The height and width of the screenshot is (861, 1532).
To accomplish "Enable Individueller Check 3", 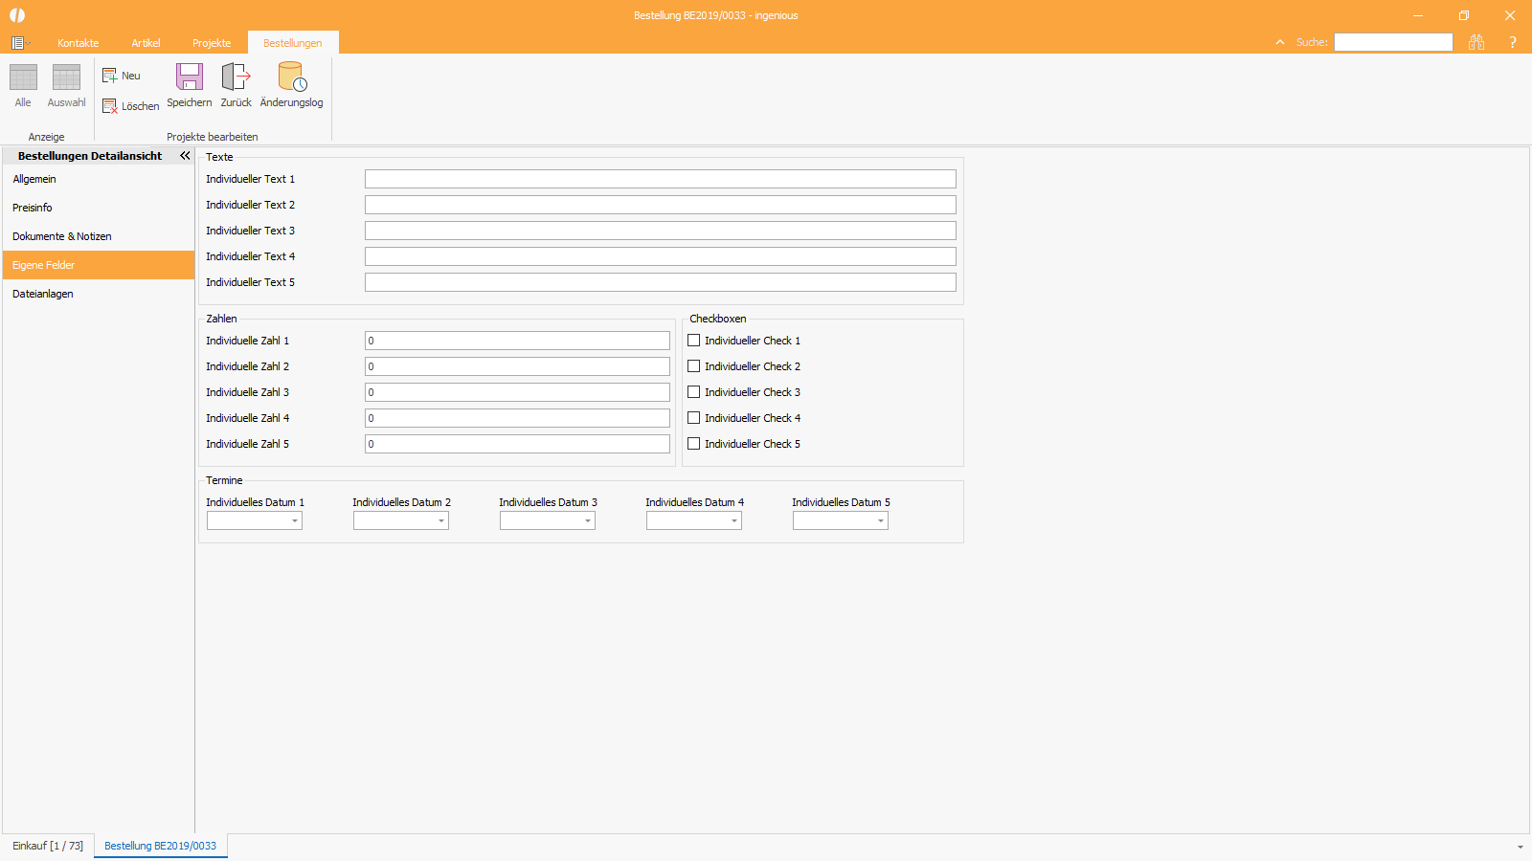I will coord(694,392).
